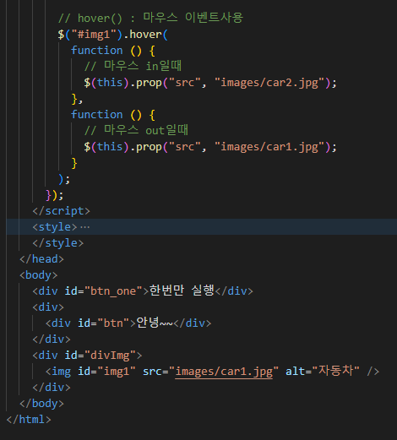Click the closing </body> tag

[x=41, y=404]
